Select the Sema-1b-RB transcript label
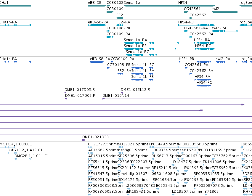Screen dimensions: 252x196 pyautogui.click(x=135, y=46)
